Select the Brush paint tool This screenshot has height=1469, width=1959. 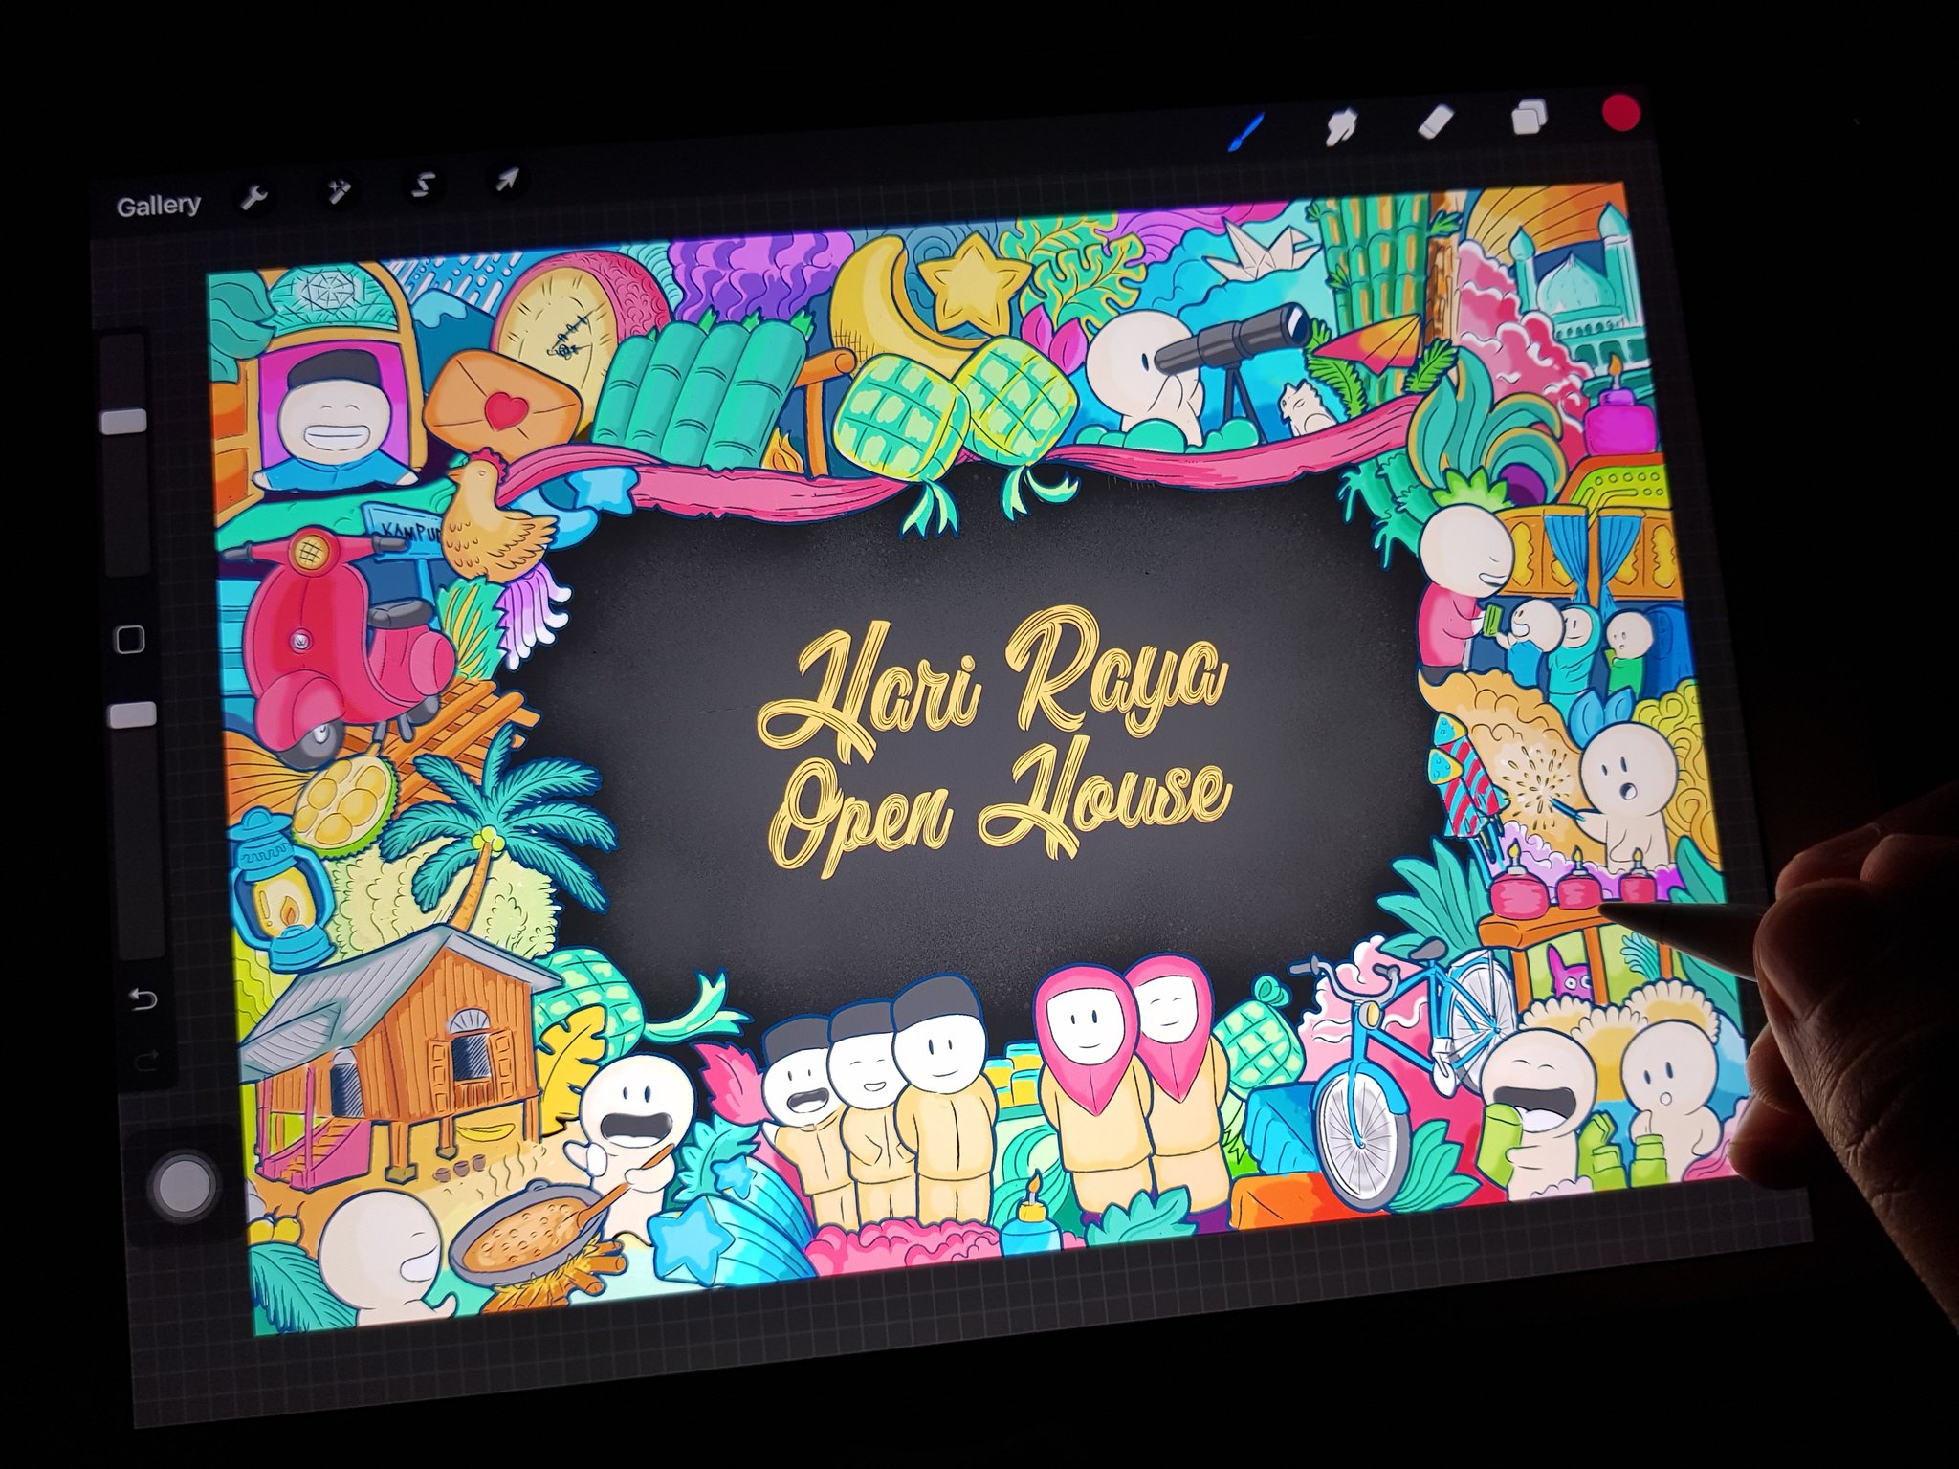[1246, 132]
